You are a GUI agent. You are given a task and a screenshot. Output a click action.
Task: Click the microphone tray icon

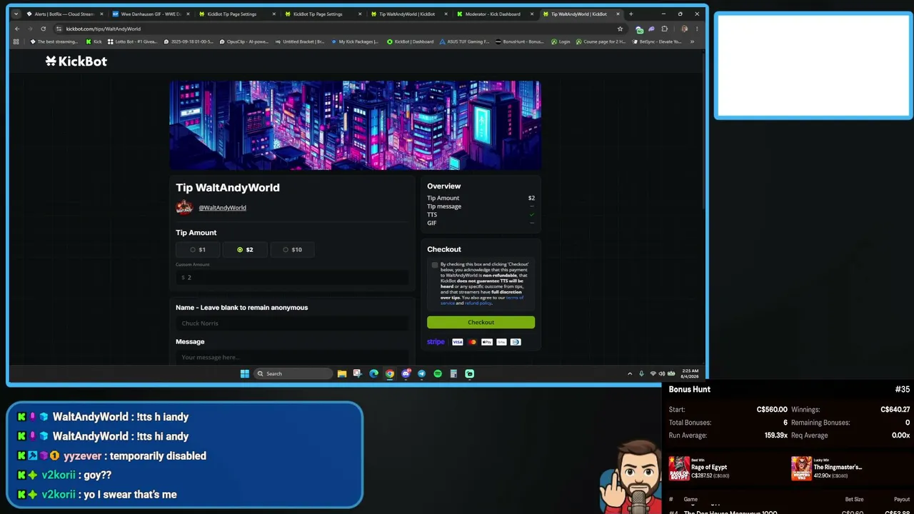pos(641,373)
